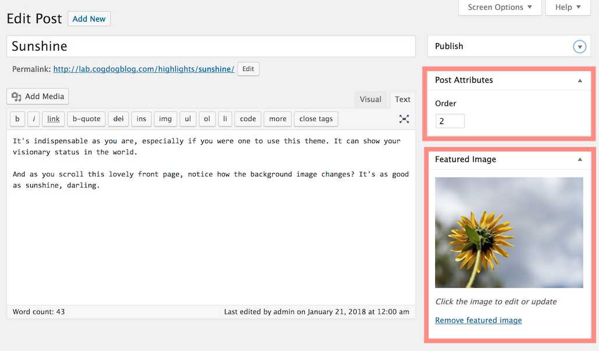Insert an image using the img button
The height and width of the screenshot is (351, 599).
[165, 119]
